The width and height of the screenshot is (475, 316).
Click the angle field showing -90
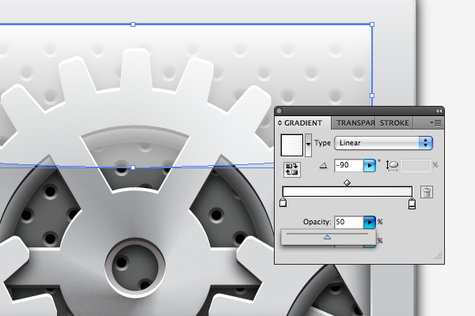click(348, 165)
